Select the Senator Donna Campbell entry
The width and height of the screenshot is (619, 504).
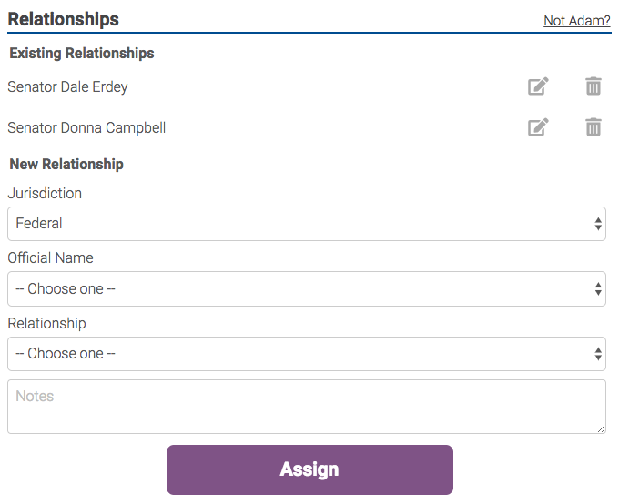tap(86, 128)
